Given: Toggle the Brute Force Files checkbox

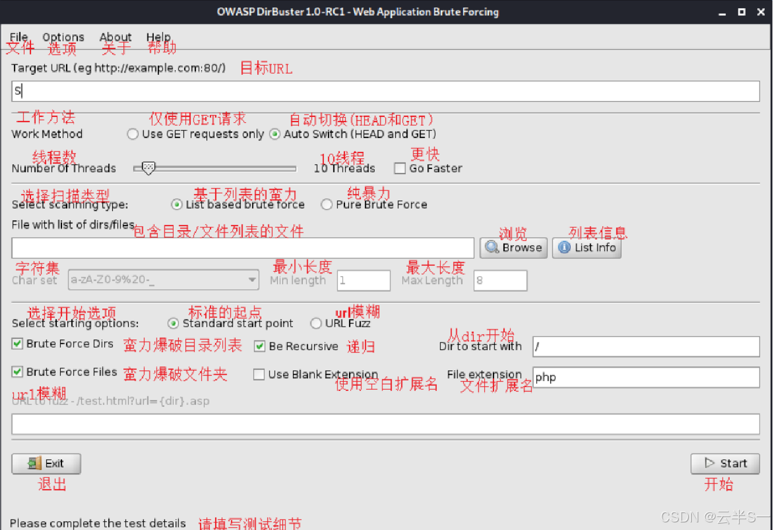Looking at the screenshot, I should [x=18, y=372].
